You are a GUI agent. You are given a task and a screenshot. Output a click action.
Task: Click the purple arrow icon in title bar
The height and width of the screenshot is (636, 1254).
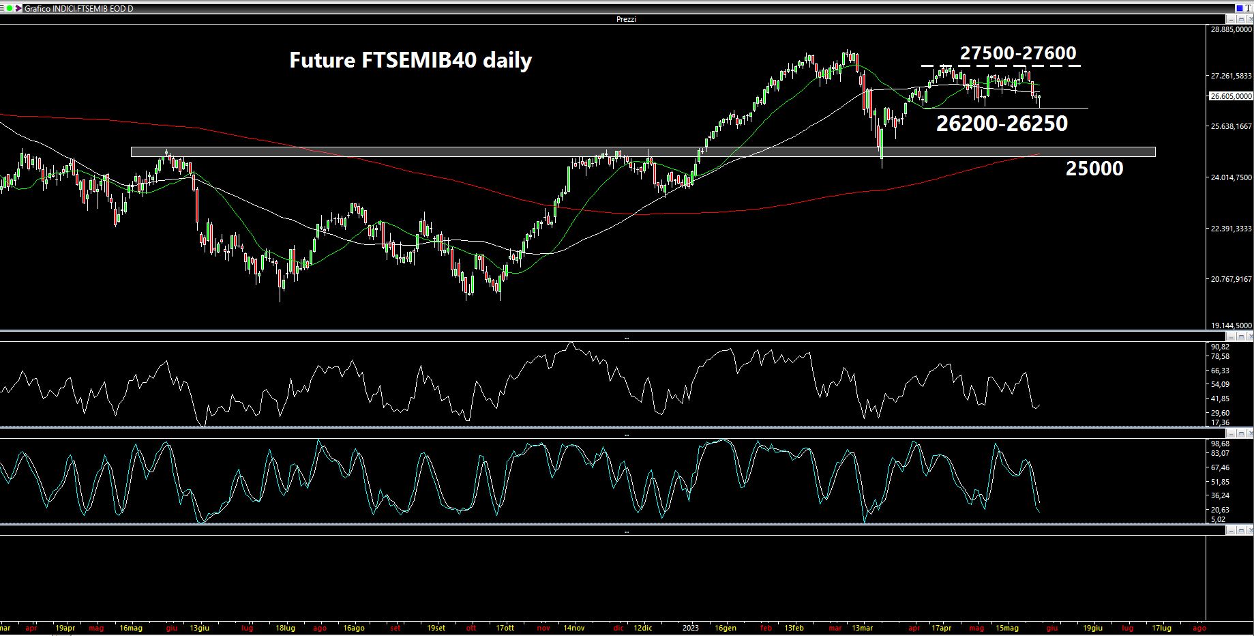coord(18,8)
